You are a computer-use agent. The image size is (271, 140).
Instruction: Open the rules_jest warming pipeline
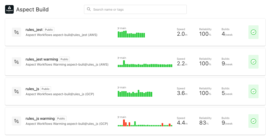(42, 59)
